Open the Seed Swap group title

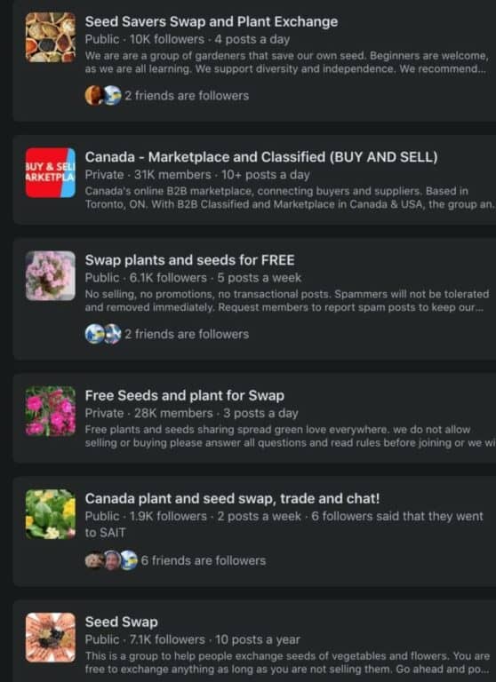121,622
